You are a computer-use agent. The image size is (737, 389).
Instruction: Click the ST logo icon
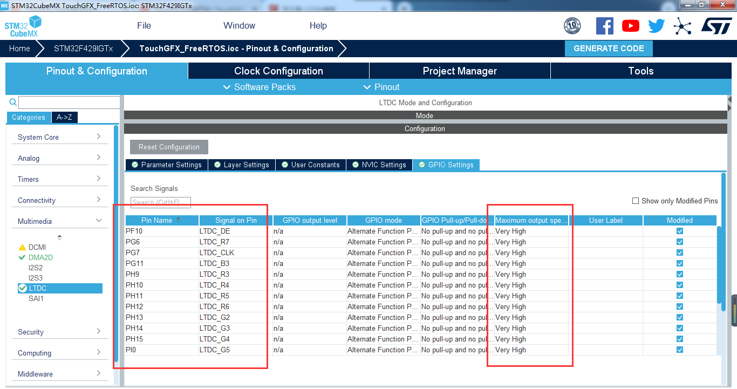(716, 25)
